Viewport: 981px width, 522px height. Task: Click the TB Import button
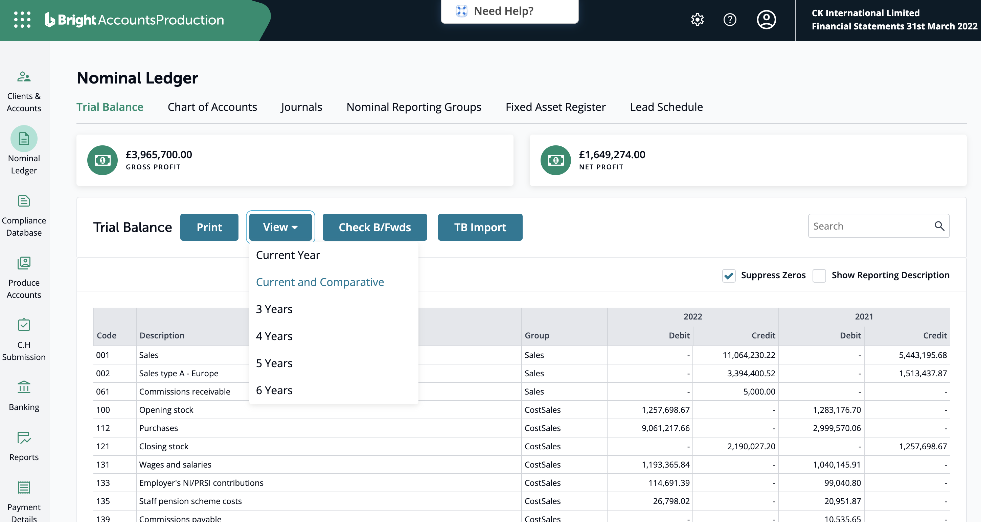point(480,227)
